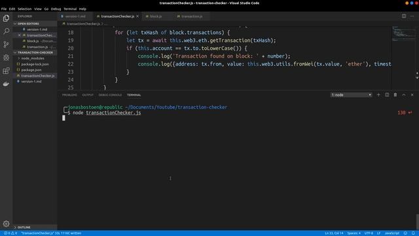Collapse the Open Editors section
The height and width of the screenshot is (236, 419).
(x=35, y=24)
